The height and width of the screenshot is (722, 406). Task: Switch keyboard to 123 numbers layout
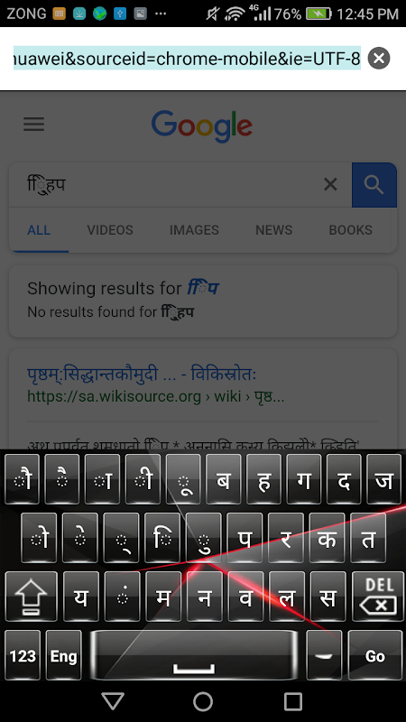pos(23,656)
